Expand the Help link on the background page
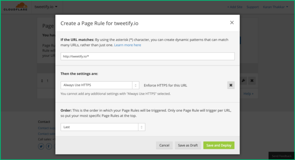The width and height of the screenshot is (295, 160). pos(248,93)
